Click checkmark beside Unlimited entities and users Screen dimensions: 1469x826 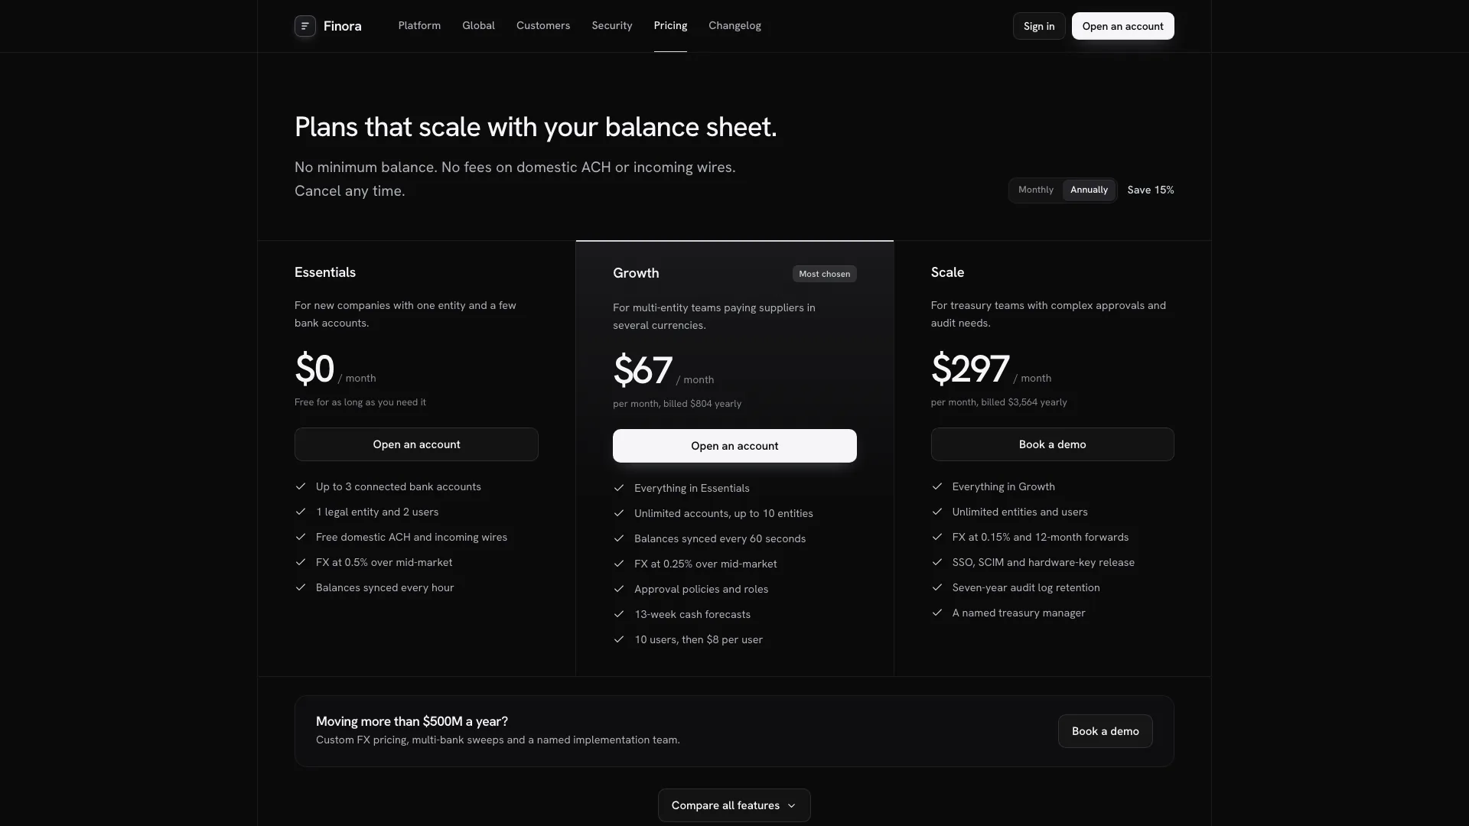[x=937, y=512]
